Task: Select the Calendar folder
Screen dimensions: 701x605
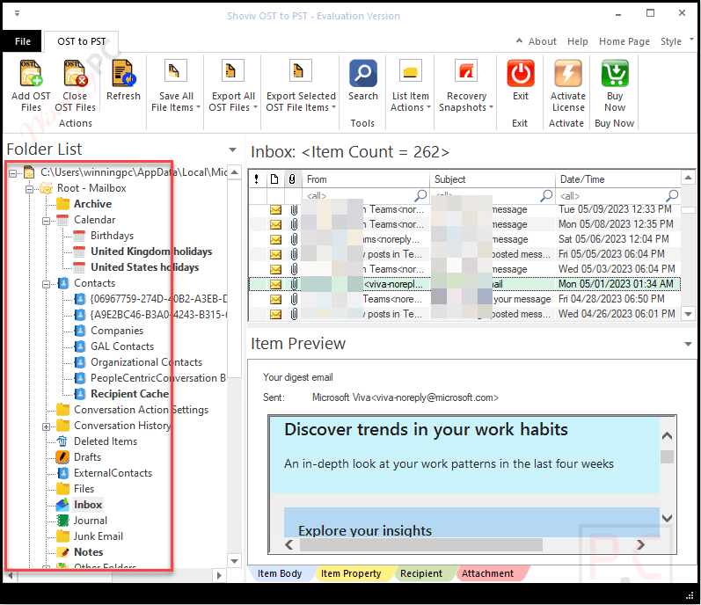Action: 94,220
